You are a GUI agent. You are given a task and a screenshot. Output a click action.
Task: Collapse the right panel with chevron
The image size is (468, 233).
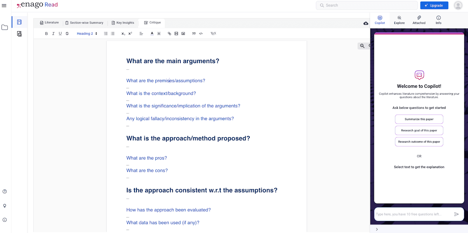[377, 229]
